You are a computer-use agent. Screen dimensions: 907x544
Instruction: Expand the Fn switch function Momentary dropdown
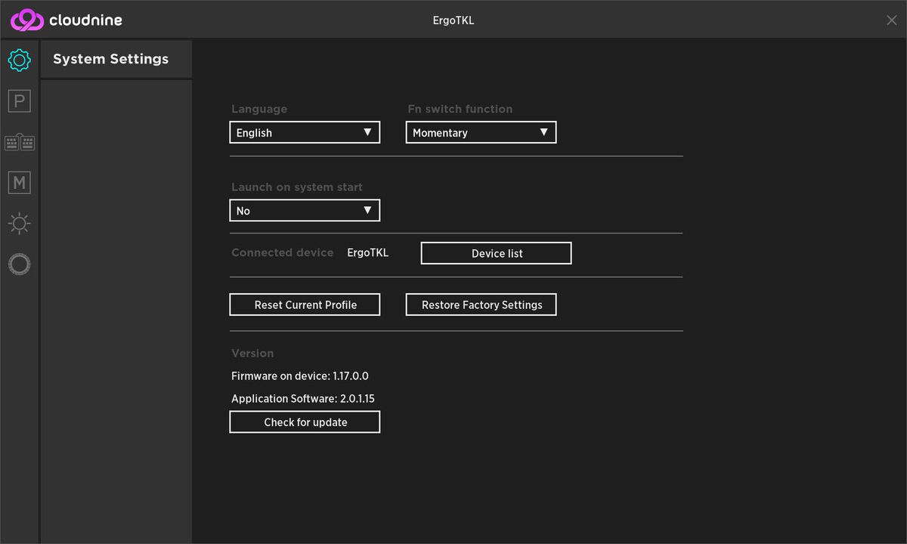pos(481,132)
